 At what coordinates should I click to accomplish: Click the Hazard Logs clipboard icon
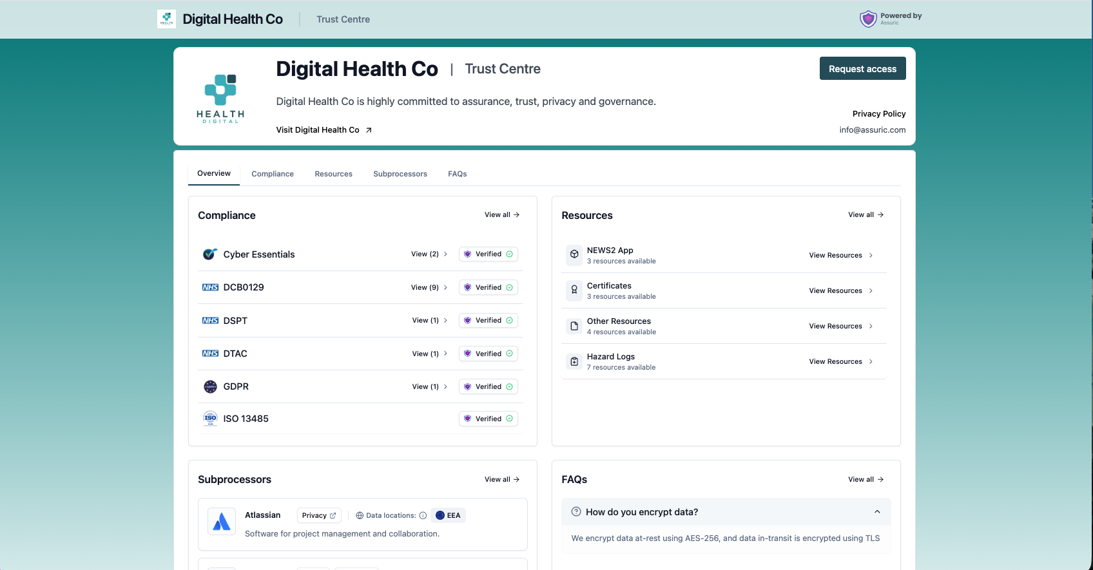click(574, 361)
